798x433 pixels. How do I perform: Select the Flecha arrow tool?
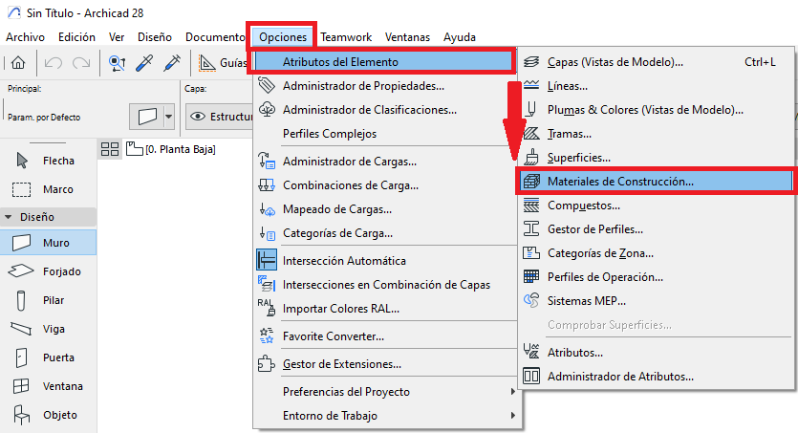pos(48,161)
